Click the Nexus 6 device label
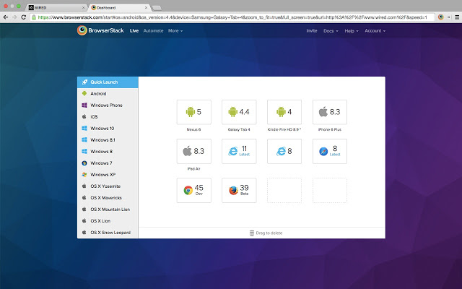Image resolution: width=462 pixels, height=289 pixels. point(193,129)
